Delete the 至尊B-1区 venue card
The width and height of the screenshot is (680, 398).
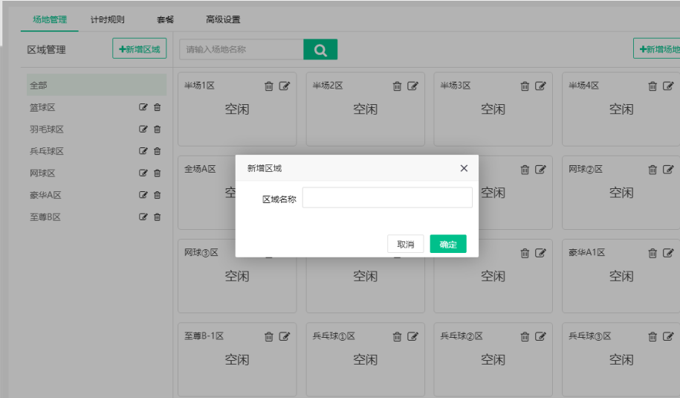tap(269, 336)
